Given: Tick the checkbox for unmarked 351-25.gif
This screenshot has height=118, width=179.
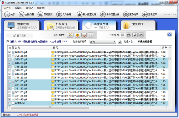Looking at the screenshot, I should (x=9, y=92).
